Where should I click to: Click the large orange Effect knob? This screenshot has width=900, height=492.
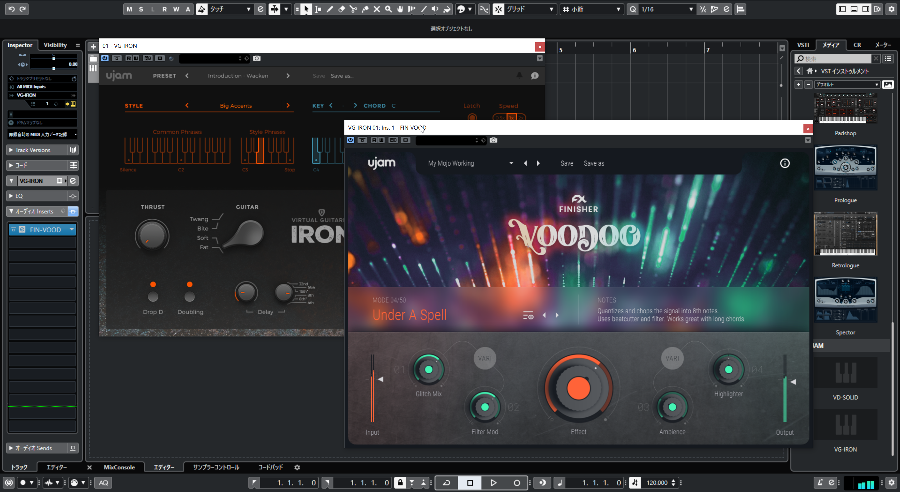(x=578, y=388)
